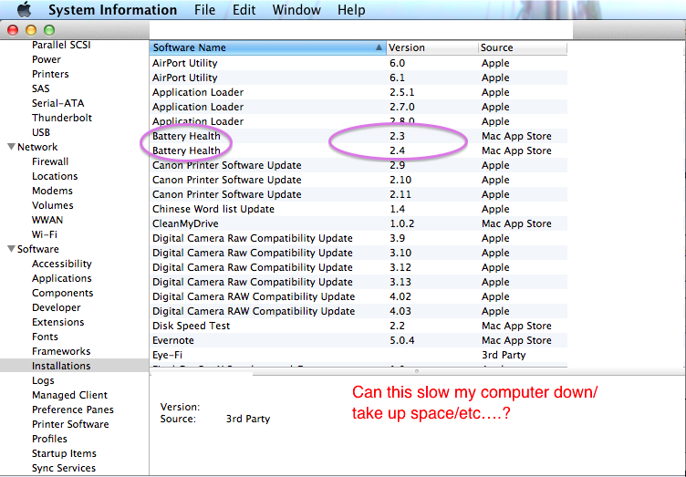Select Modems under Network

point(52,191)
